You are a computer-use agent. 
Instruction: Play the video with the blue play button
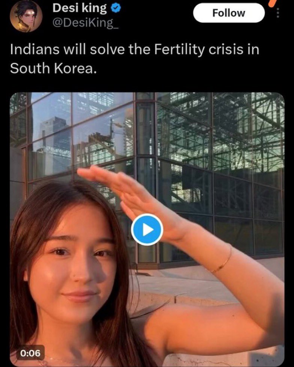click(x=147, y=230)
